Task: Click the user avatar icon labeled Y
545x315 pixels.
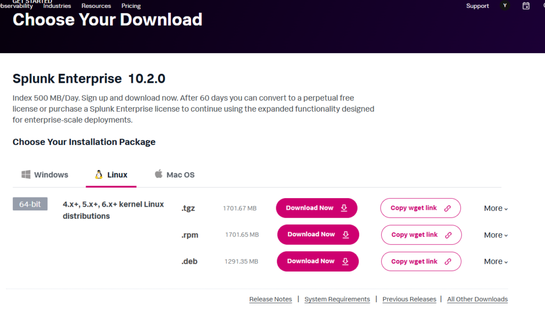Action: 505,6
